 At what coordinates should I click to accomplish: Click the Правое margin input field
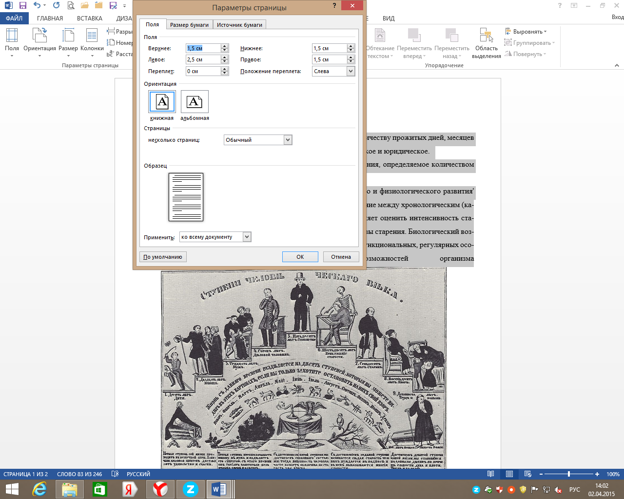[x=329, y=59]
